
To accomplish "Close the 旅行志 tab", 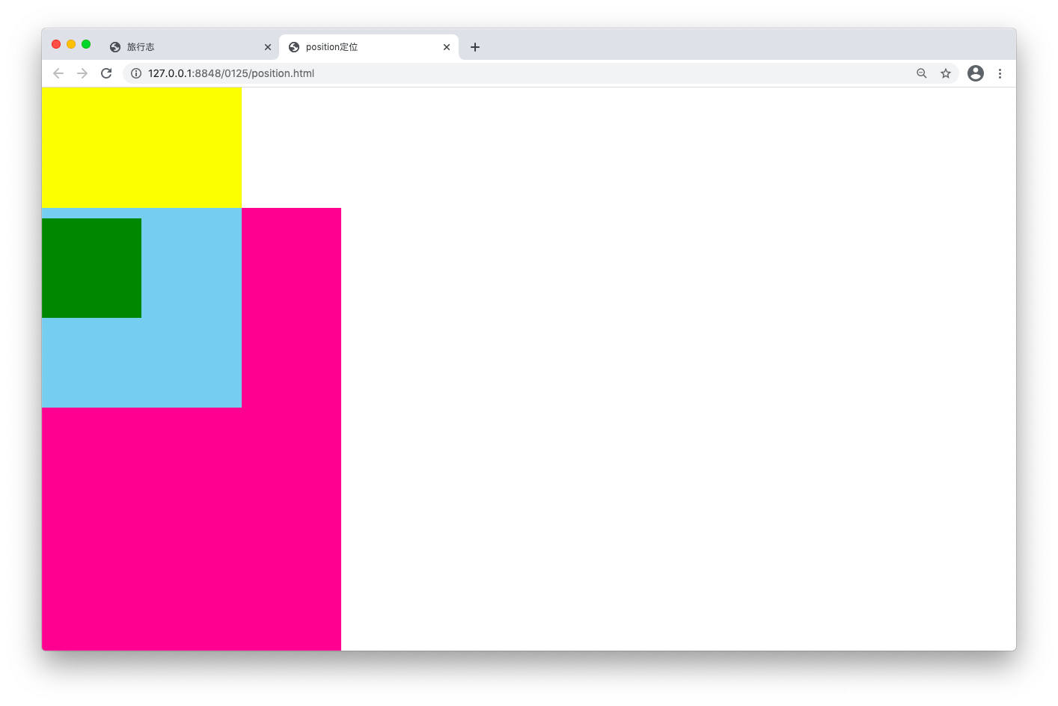I will pyautogui.click(x=268, y=47).
